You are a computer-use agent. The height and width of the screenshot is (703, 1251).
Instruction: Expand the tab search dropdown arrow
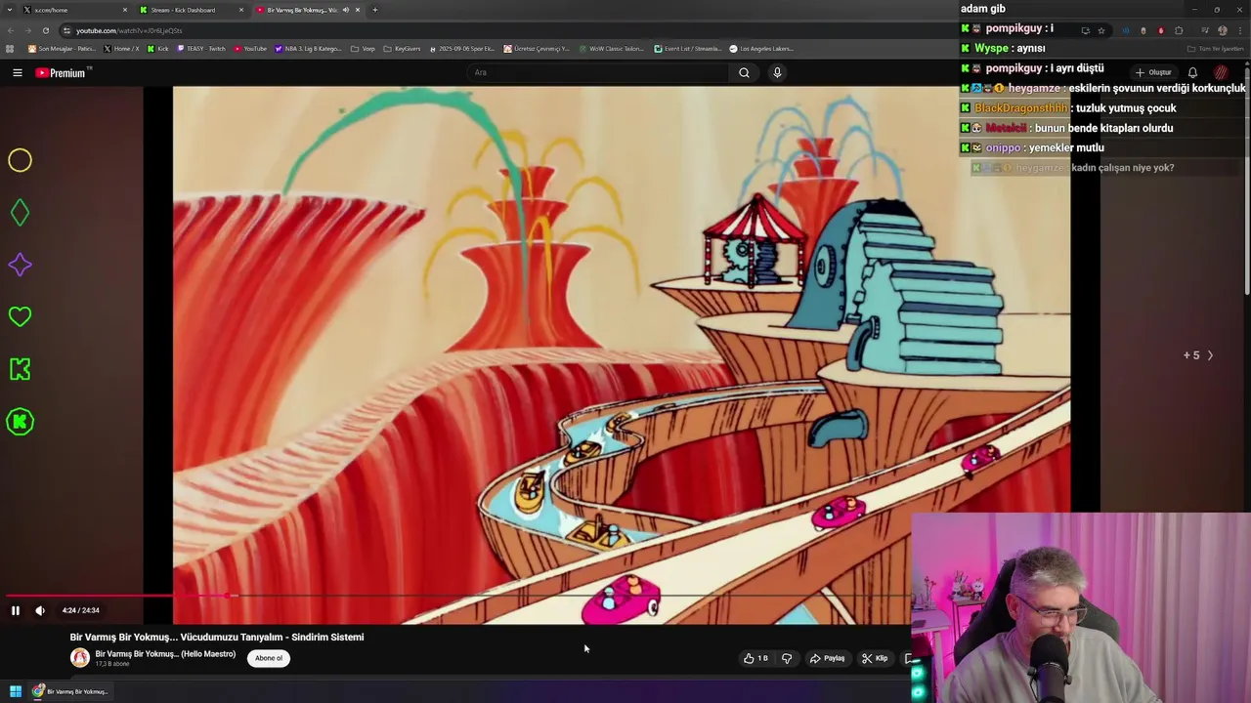10,10
